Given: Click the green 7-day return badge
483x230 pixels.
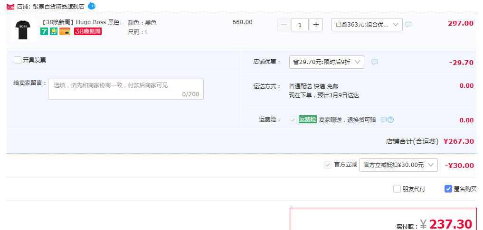Looking at the screenshot, I should (44, 31).
